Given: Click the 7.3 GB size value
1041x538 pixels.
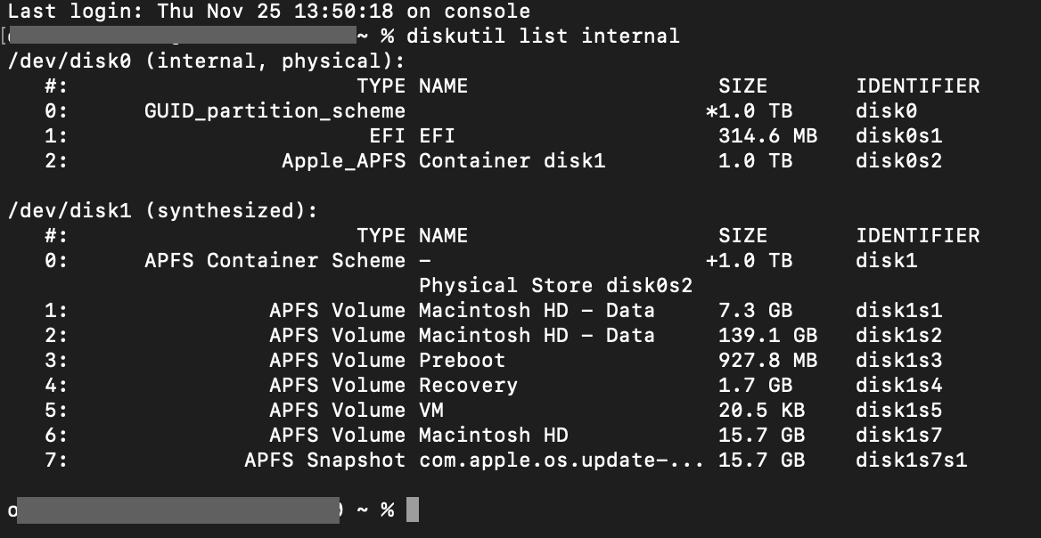Looking at the screenshot, I should tap(755, 311).
